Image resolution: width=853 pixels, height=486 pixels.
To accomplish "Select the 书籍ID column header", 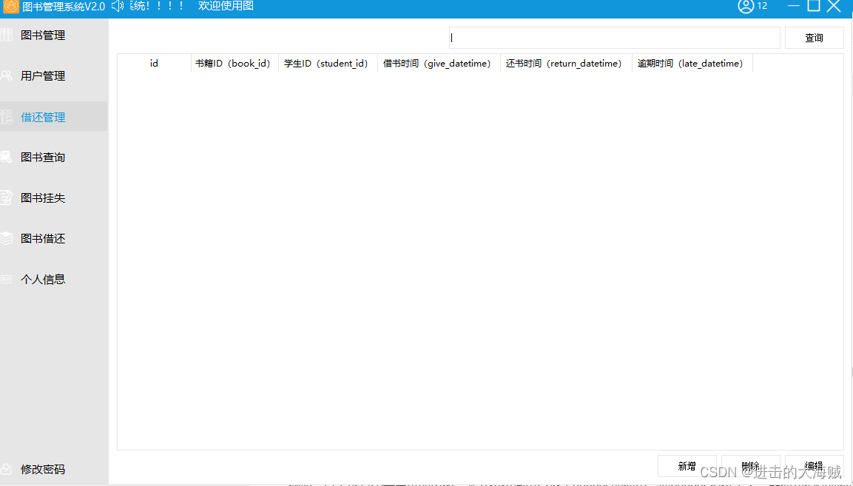I will [234, 64].
